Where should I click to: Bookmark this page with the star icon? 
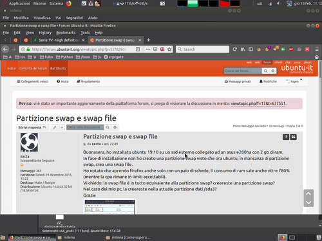tap(169, 49)
